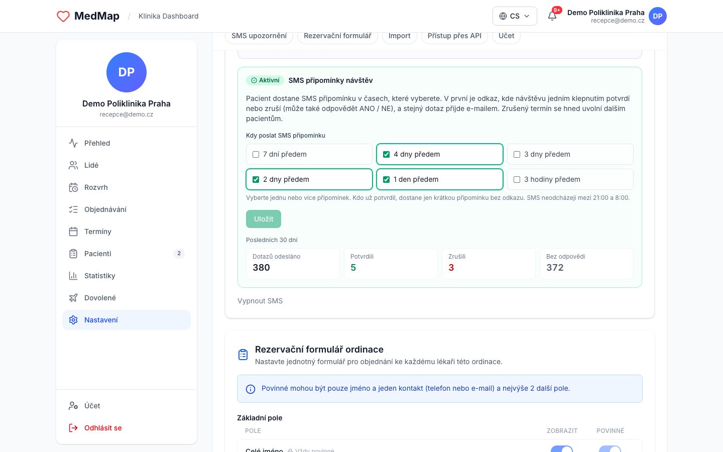Click the MedMap heart logo

point(63,16)
